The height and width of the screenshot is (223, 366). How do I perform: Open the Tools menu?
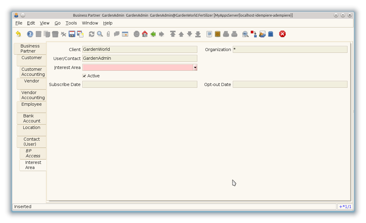pos(71,23)
